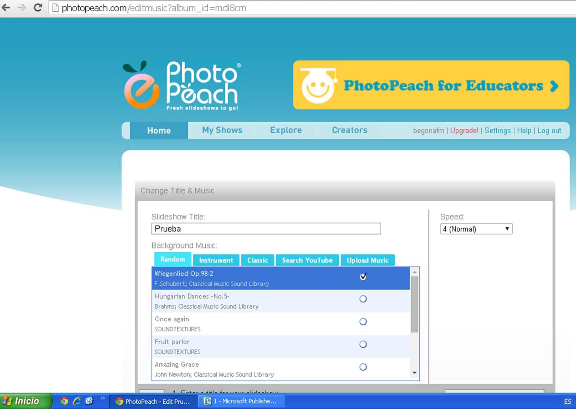Reload the page with refresh icon
Screen dimensions: 576x409
[38, 8]
